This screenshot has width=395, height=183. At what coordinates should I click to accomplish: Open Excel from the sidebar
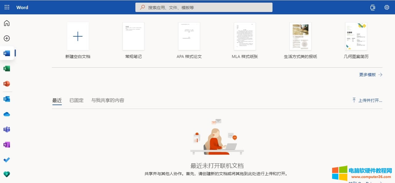click(7, 68)
